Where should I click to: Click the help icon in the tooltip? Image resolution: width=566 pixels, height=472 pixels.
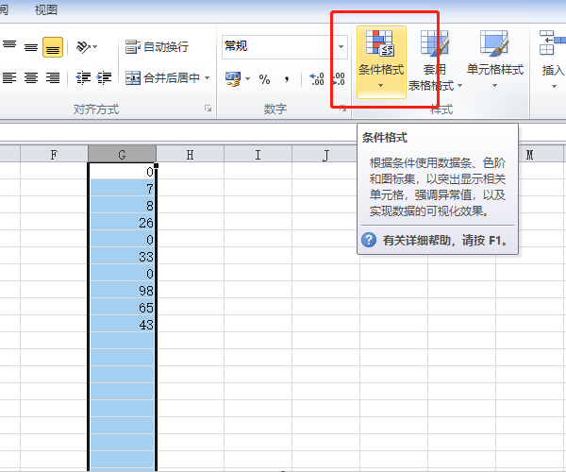(x=369, y=240)
